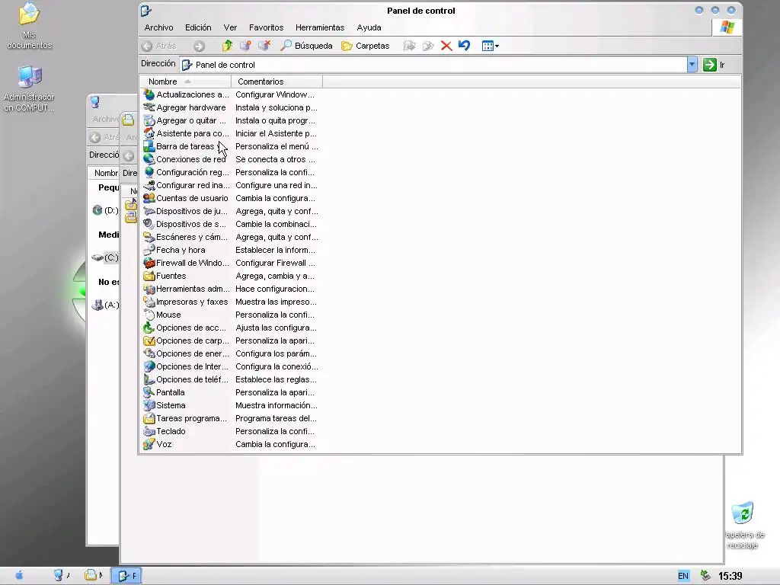Click the Atrás back button in Panel de control
This screenshot has height=585, width=780.
[159, 46]
